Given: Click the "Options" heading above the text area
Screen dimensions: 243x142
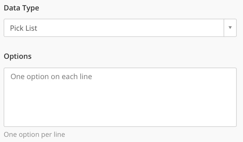Looking at the screenshot, I should (x=17, y=56).
